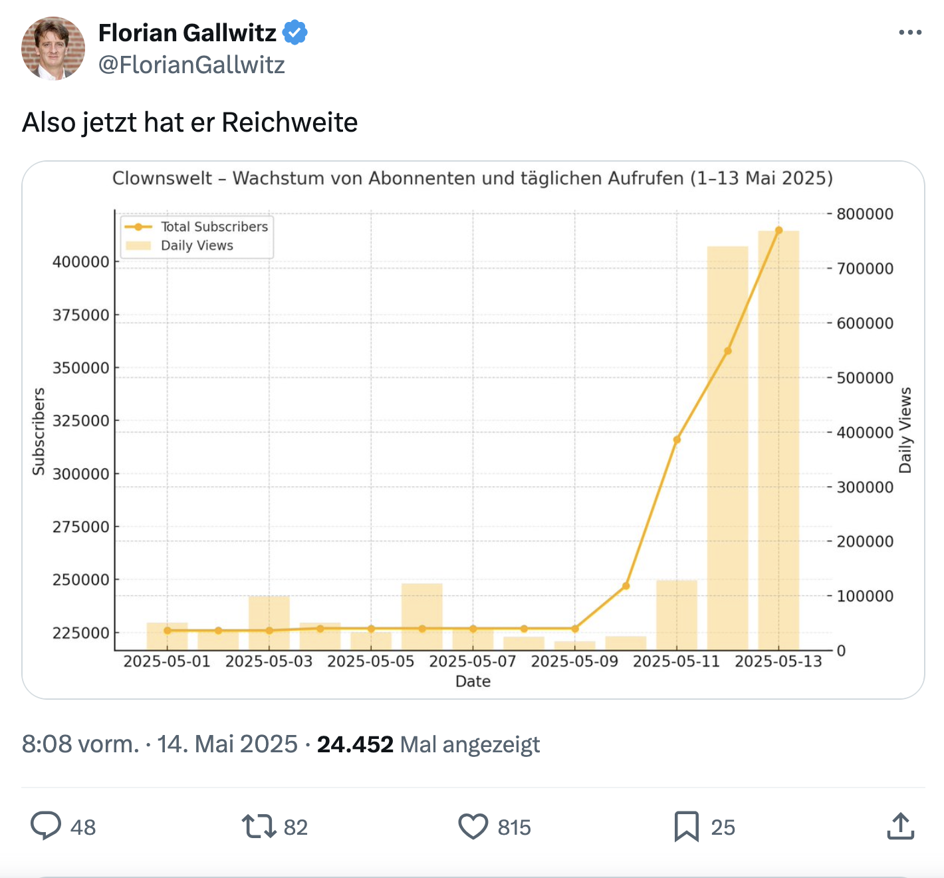
Task: Click the 24.452 Mal angezeigt view count
Action: tap(428, 744)
